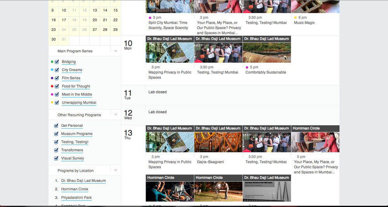Toggle the Film Series checkbox
388x207 pixels.
57,78
